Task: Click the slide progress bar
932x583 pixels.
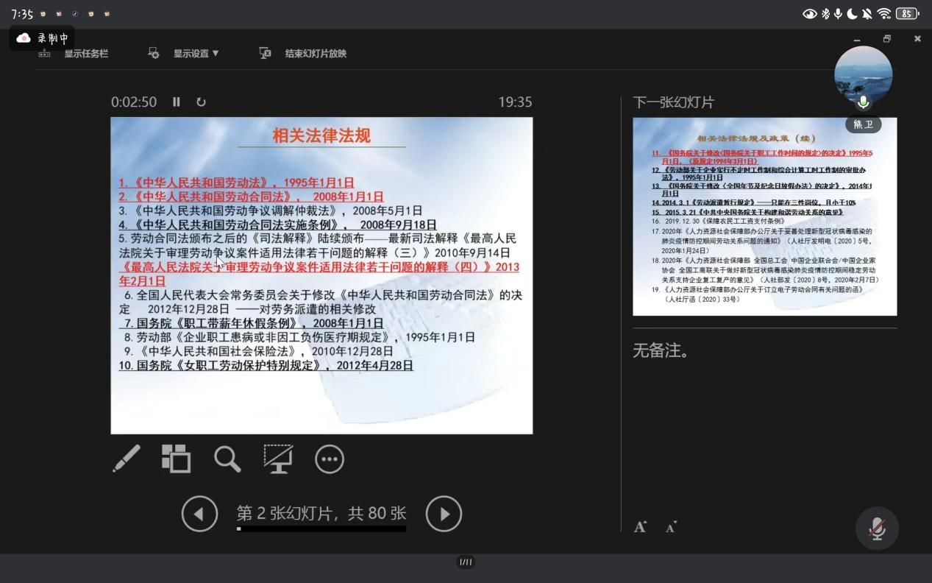Action: pos(321,529)
